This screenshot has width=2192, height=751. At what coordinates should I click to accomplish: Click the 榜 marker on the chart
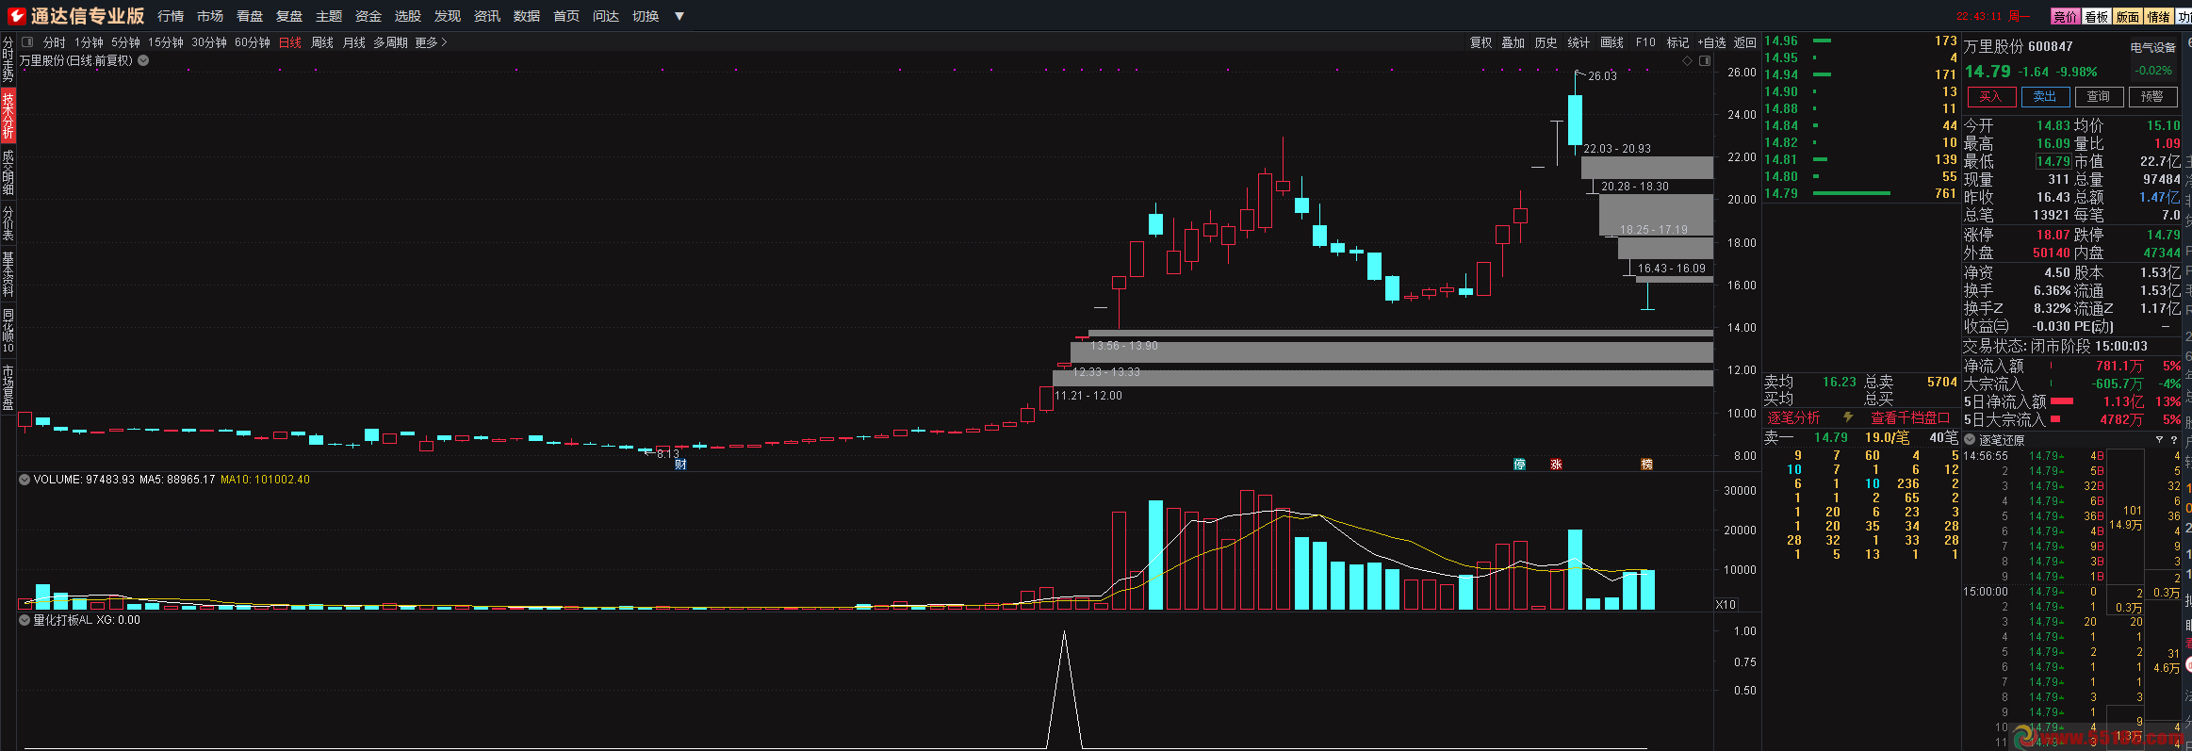click(1646, 465)
